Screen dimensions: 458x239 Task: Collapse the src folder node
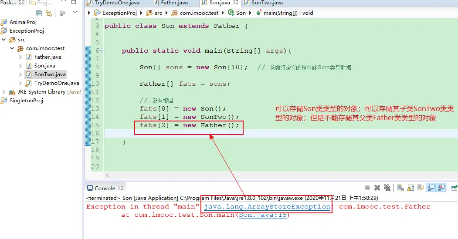pyautogui.click(x=4, y=39)
